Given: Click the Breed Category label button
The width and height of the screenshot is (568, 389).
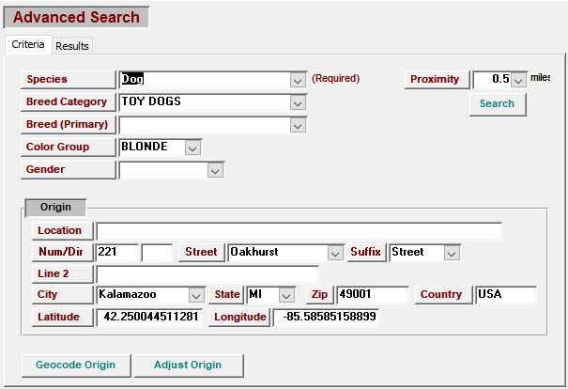Looking at the screenshot, I should (x=69, y=101).
